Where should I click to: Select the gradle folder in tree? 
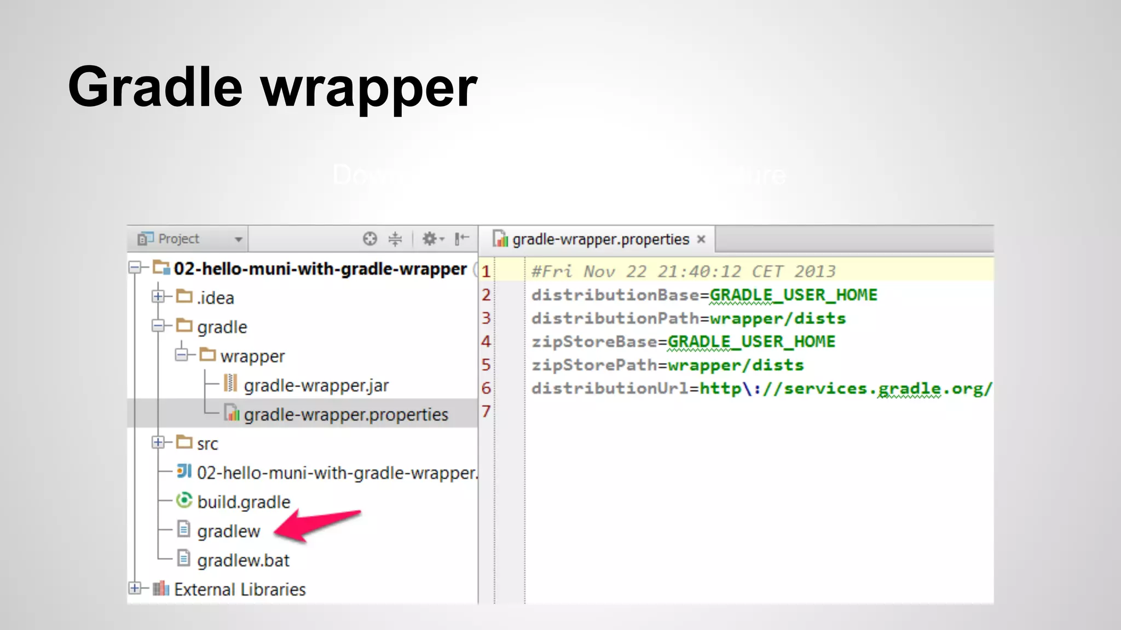coord(222,327)
